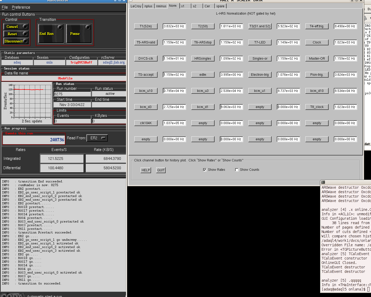Screen dimensions: 371x297
Task: Click the Cancel control button
Action: pos(16,27)
